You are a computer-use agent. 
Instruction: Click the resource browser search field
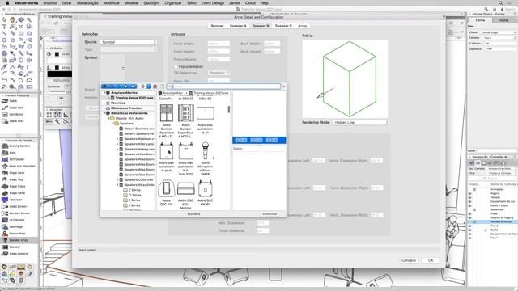pyautogui.click(x=223, y=86)
